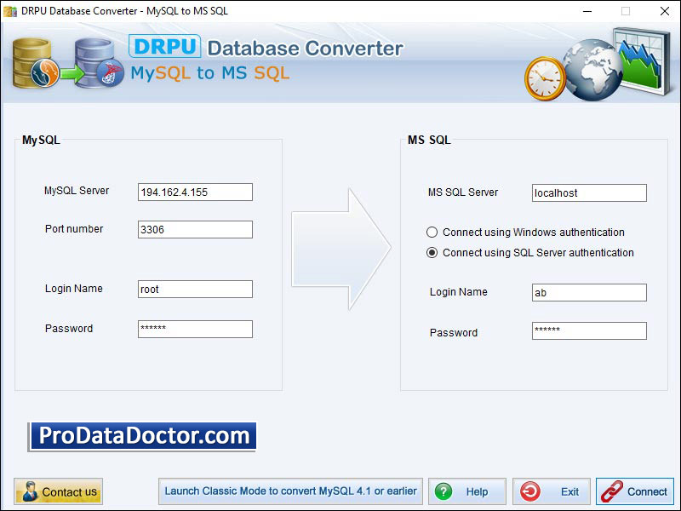681x511 pixels.
Task: Focus the MS SQL Server localhost field
Action: (x=589, y=193)
